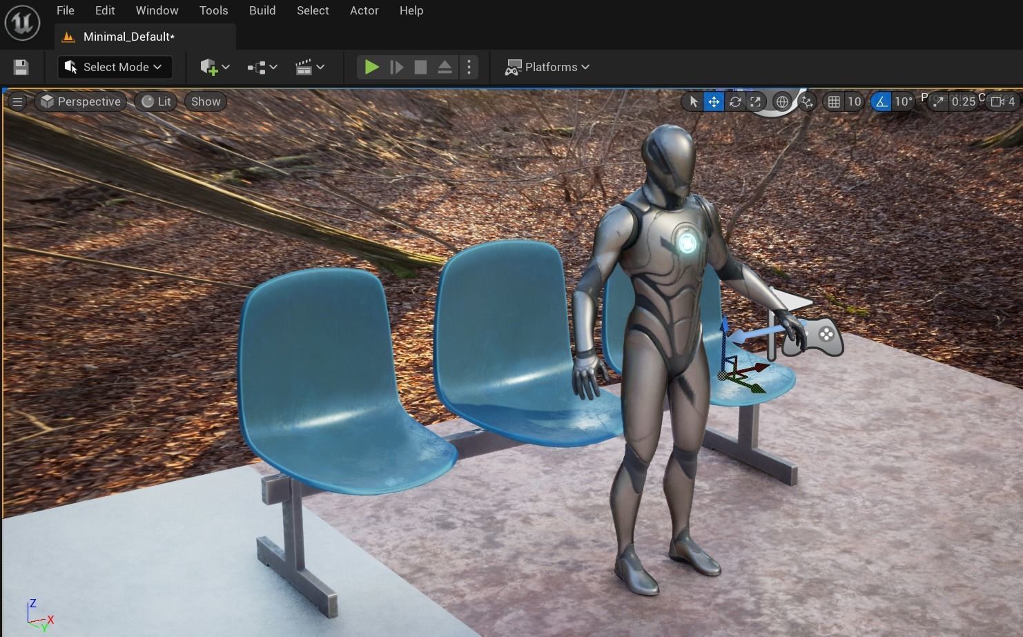Click the Eject playback button
The height and width of the screenshot is (637, 1023).
tap(445, 67)
